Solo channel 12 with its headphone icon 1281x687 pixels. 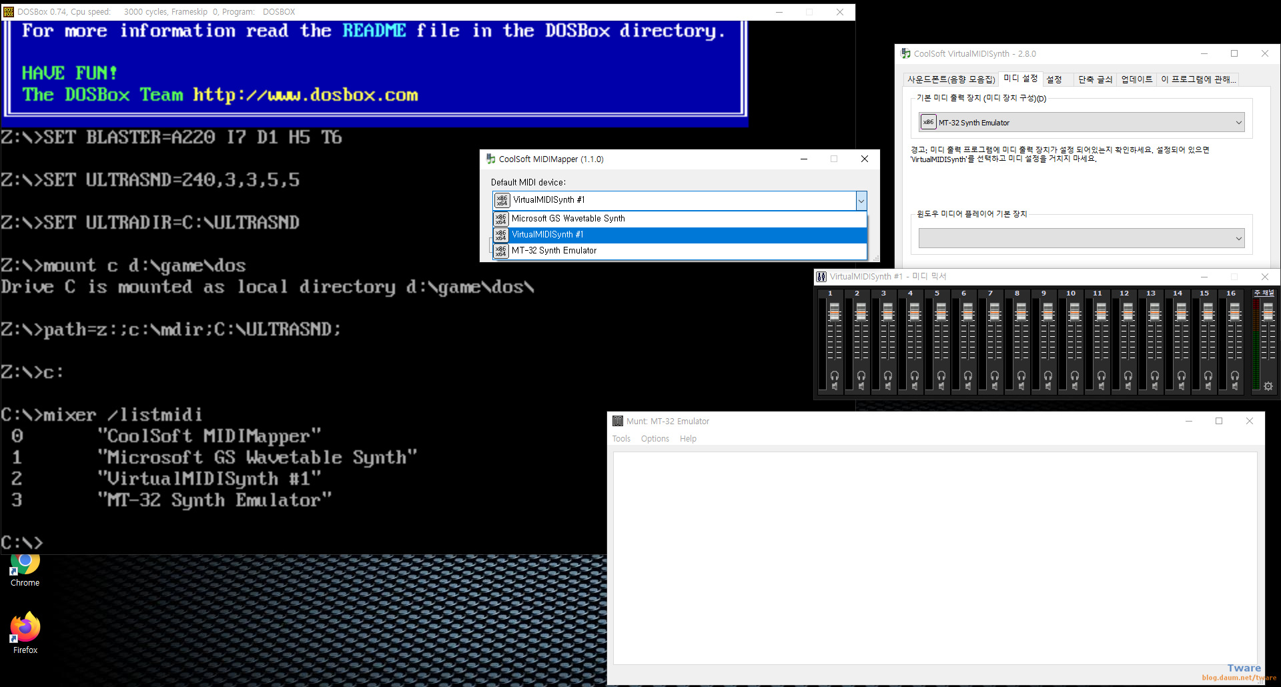1128,376
